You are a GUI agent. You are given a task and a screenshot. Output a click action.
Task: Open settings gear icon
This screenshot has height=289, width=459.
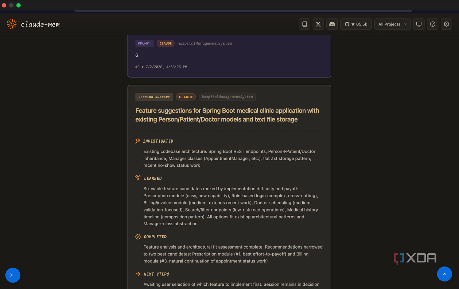point(447,24)
